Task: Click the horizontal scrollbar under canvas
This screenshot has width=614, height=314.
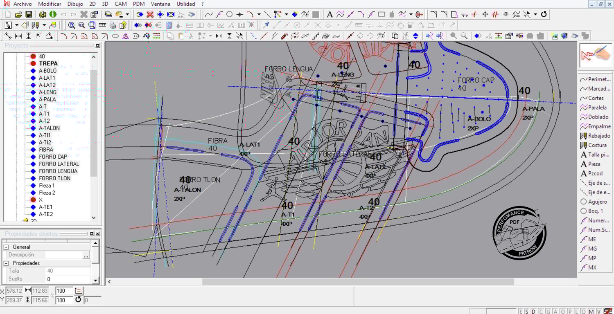Action: (358, 282)
